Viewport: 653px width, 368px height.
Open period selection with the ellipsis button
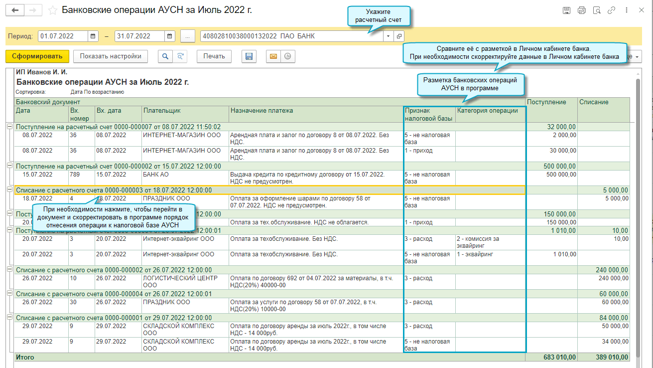coord(187,36)
